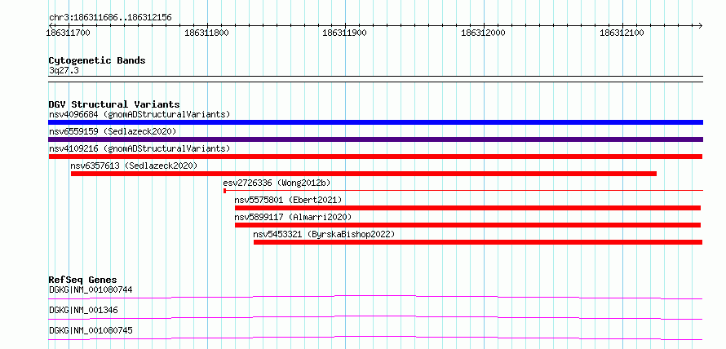
Task: Open variant label nsv4096684 (gnomADStructuralVariants)
Action: (139, 114)
